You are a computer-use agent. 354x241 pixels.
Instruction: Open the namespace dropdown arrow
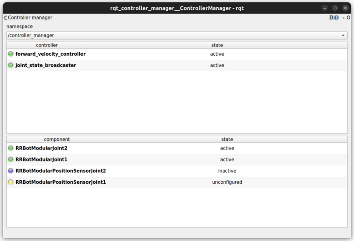343,35
